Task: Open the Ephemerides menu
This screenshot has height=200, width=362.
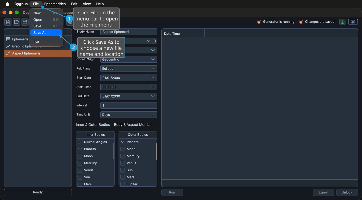Action: coord(55,4)
